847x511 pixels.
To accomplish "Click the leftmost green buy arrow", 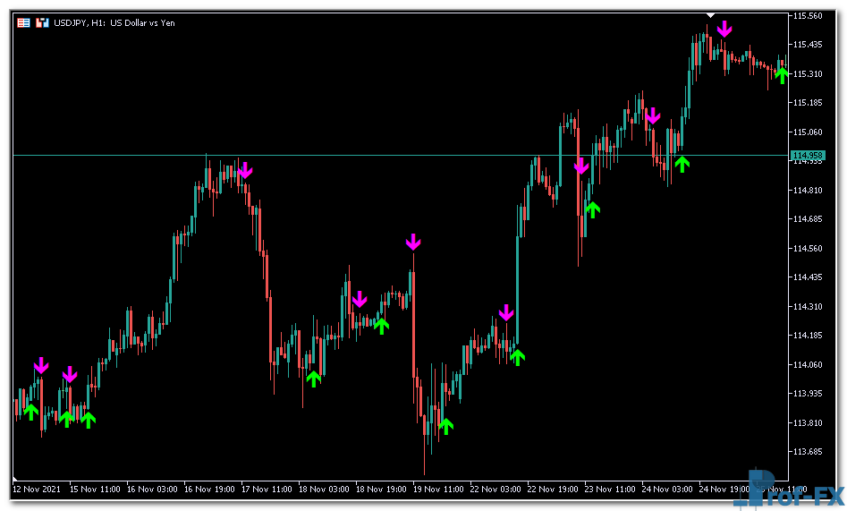I will point(31,412).
